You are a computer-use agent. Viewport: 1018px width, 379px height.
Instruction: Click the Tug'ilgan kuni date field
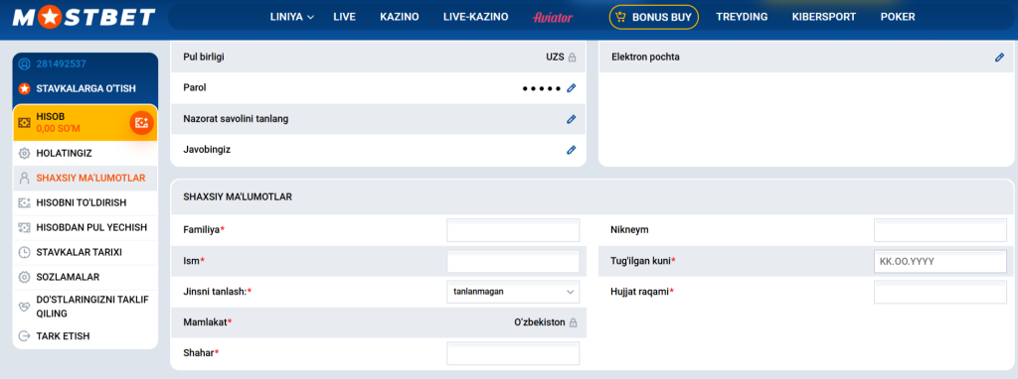(940, 261)
